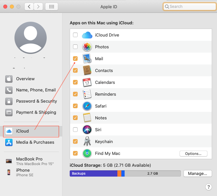This screenshot has width=217, height=196.
Task: Go forward using the right arrow
Action: [x=38, y=7]
